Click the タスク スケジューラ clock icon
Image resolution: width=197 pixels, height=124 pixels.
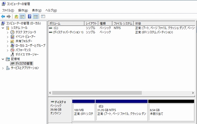click(x=12, y=32)
